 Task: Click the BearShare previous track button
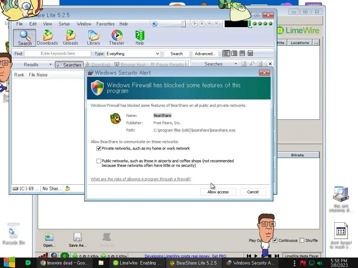point(209,24)
